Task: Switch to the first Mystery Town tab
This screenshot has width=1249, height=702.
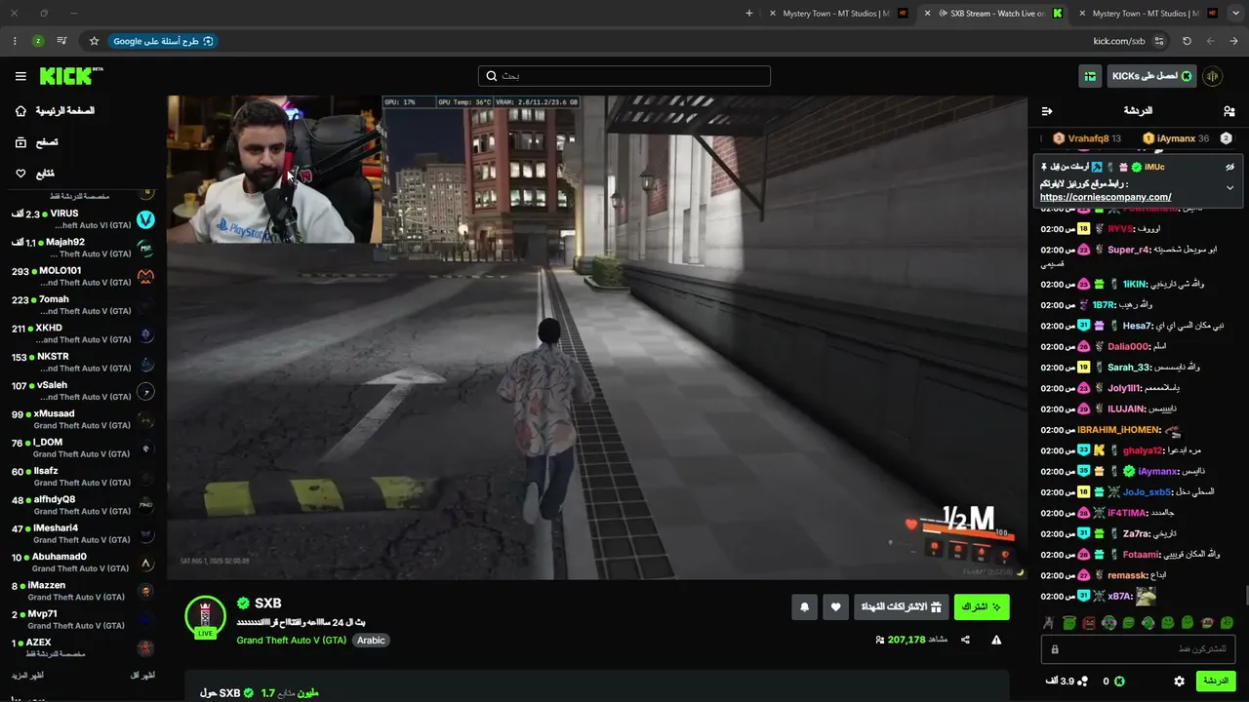Action: (839, 14)
